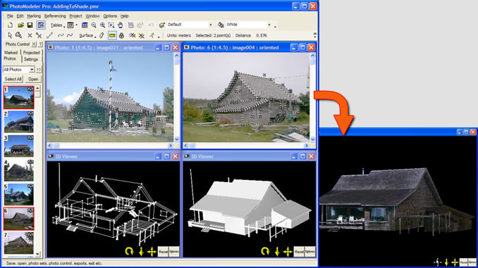
Task: Select the Pan hand tool
Action: tap(120, 25)
